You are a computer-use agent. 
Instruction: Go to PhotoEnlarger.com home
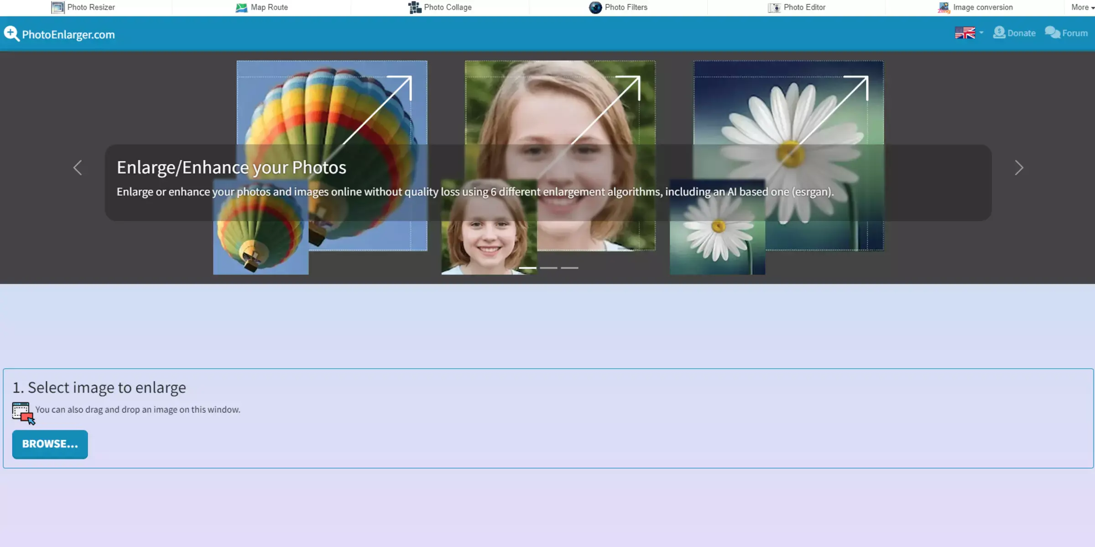click(68, 35)
